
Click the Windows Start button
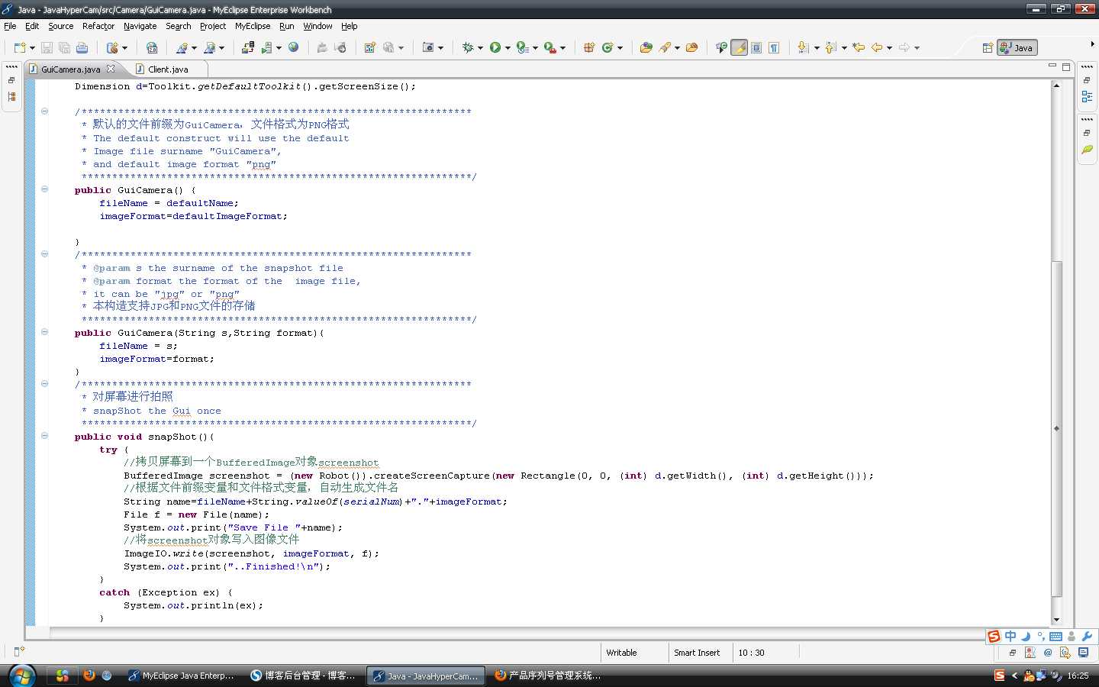click(22, 676)
